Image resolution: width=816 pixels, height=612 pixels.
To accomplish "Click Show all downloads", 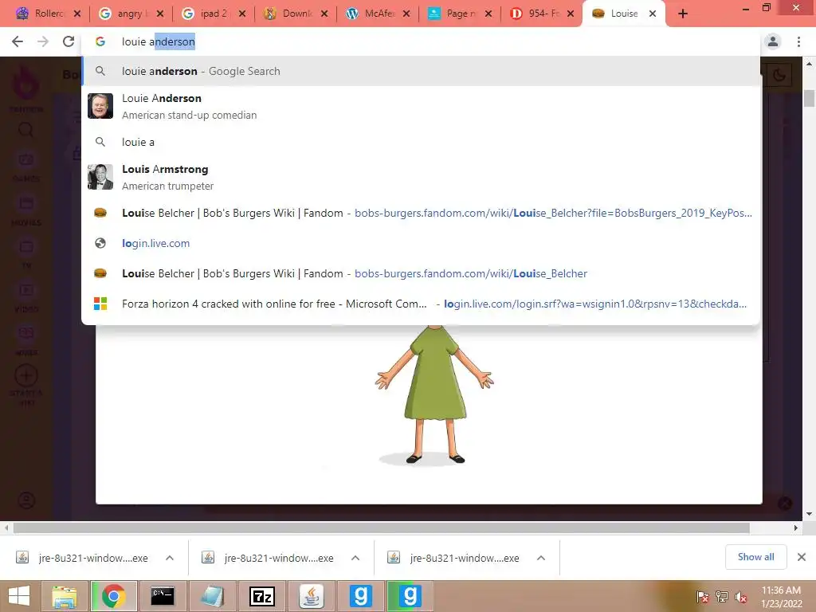I will [x=755, y=557].
